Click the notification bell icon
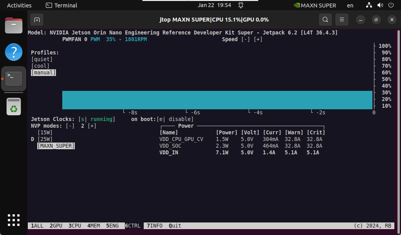Image resolution: width=401 pixels, height=235 pixels. [x=241, y=5]
